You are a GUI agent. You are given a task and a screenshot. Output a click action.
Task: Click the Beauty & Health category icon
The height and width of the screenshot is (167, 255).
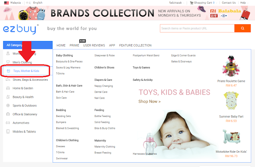(x=8, y=97)
